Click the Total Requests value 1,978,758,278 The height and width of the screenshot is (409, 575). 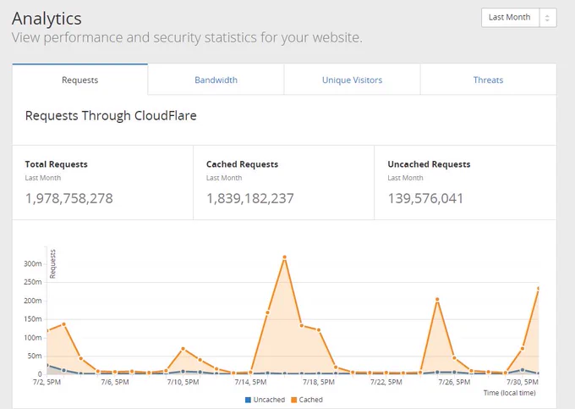tap(69, 198)
